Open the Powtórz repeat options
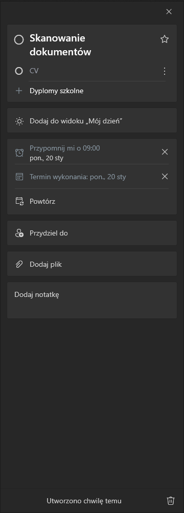This screenshot has width=184, height=513. 92,201
